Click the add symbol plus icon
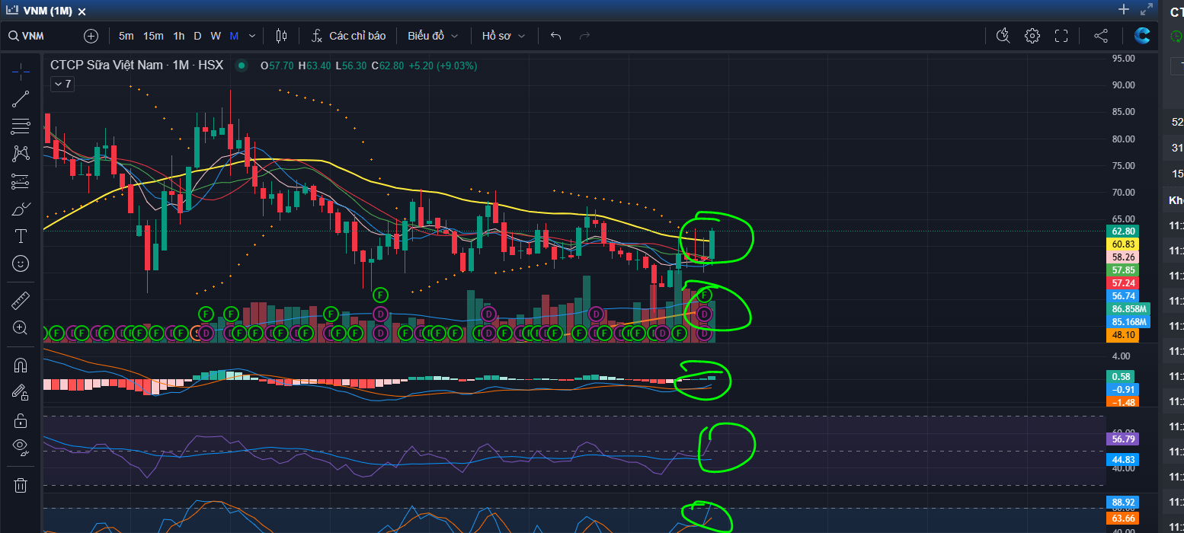Viewport: 1184px width, 533px height. tap(91, 36)
